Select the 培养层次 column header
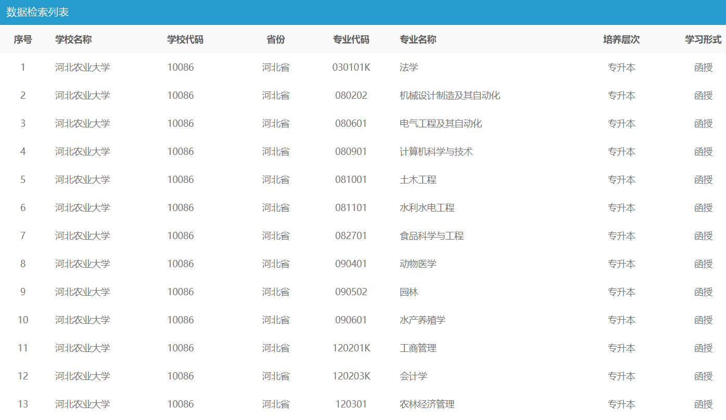Image resolution: width=726 pixels, height=420 pixels. (x=621, y=40)
